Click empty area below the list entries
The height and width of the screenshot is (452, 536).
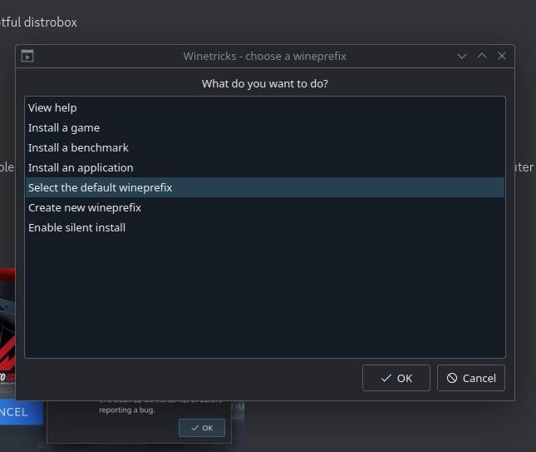[264, 300]
